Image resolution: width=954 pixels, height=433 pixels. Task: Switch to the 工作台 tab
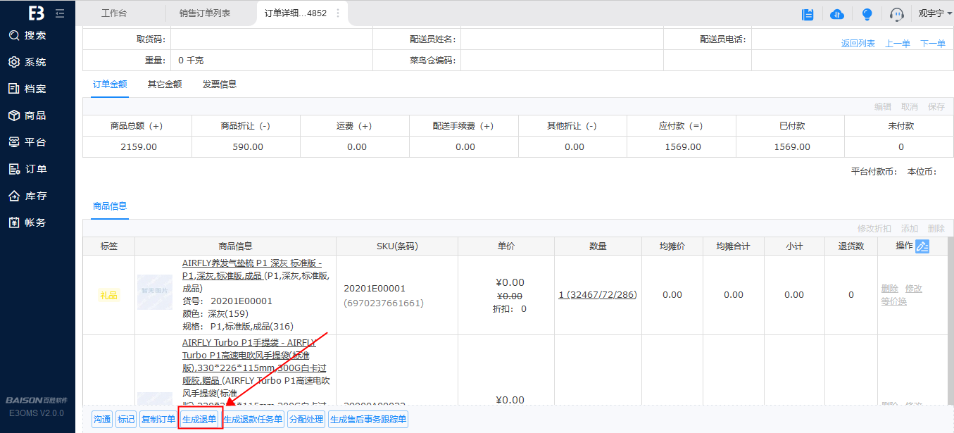pos(114,13)
